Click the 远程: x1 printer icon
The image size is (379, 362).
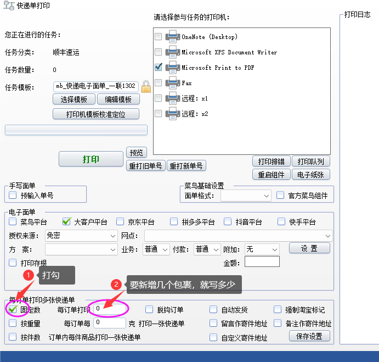pyautogui.click(x=172, y=98)
